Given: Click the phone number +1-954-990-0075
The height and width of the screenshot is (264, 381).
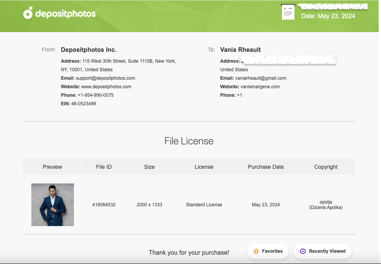Looking at the screenshot, I should pyautogui.click(x=96, y=95).
